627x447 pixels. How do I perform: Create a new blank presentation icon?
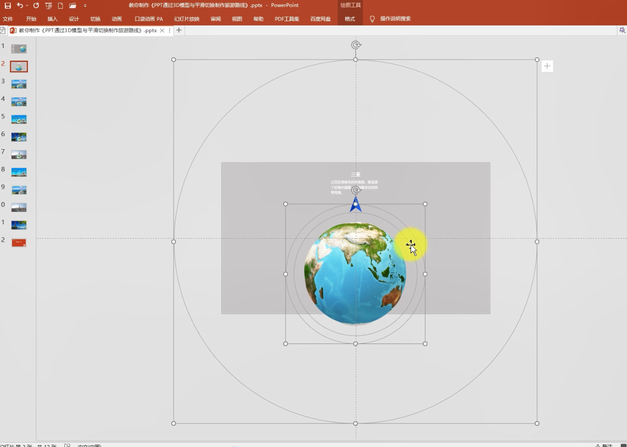click(61, 6)
